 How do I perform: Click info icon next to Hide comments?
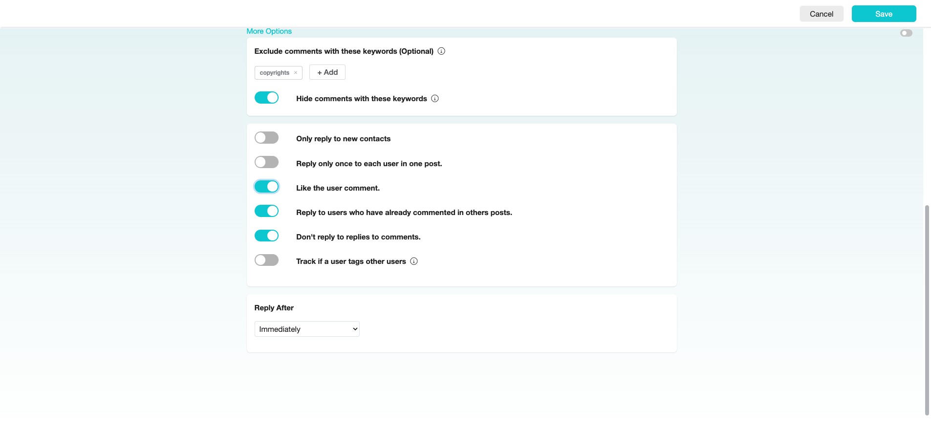[435, 99]
